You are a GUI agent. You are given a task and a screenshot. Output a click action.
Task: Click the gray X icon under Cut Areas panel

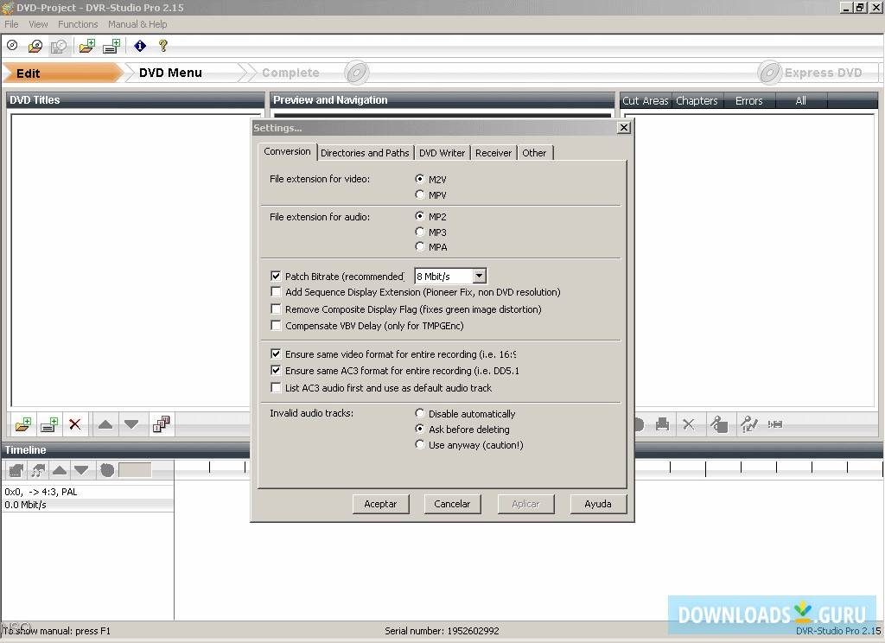pyautogui.click(x=689, y=424)
